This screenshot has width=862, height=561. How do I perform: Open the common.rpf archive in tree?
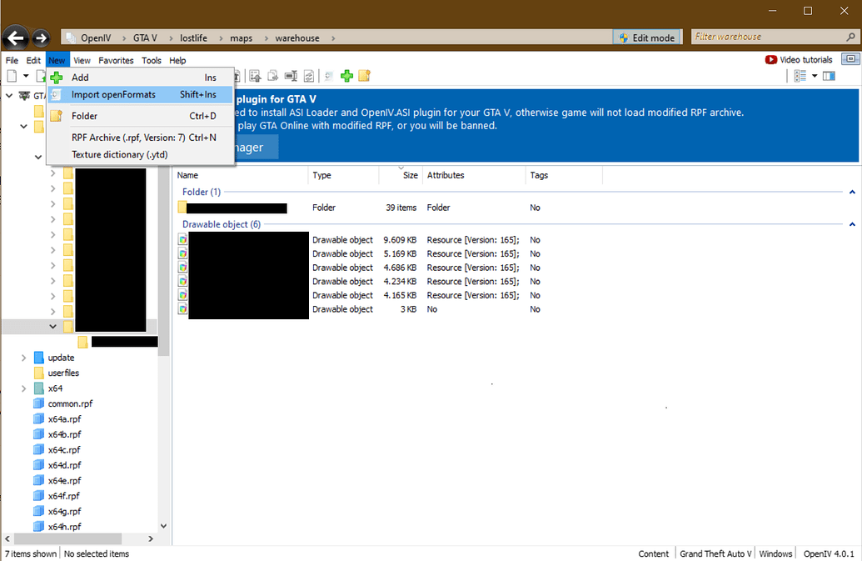(70, 403)
